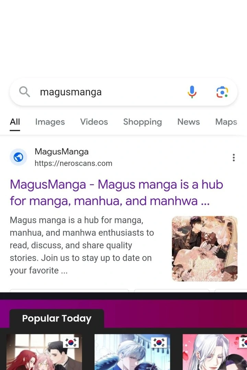Open the News tab
The image size is (247, 370).
[188, 122]
